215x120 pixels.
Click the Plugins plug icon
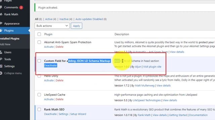(1, 30)
